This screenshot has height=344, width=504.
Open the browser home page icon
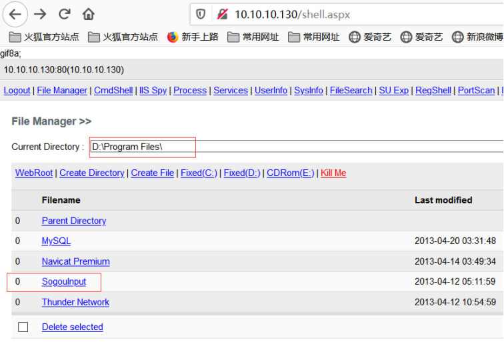pyautogui.click(x=89, y=14)
